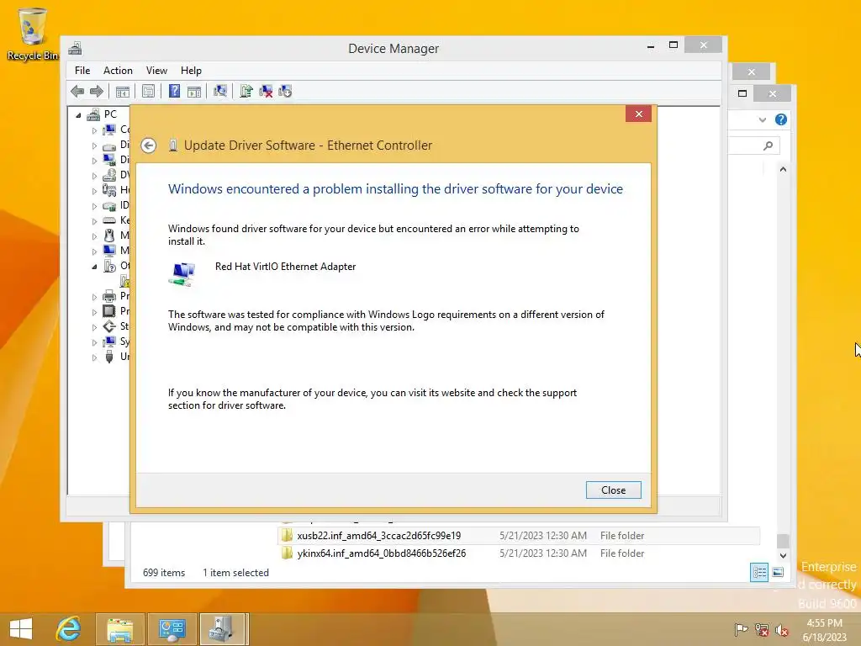The width and height of the screenshot is (861, 646).
Task: Click the Red Hat VirtIO network adapter icon
Action: point(182,274)
